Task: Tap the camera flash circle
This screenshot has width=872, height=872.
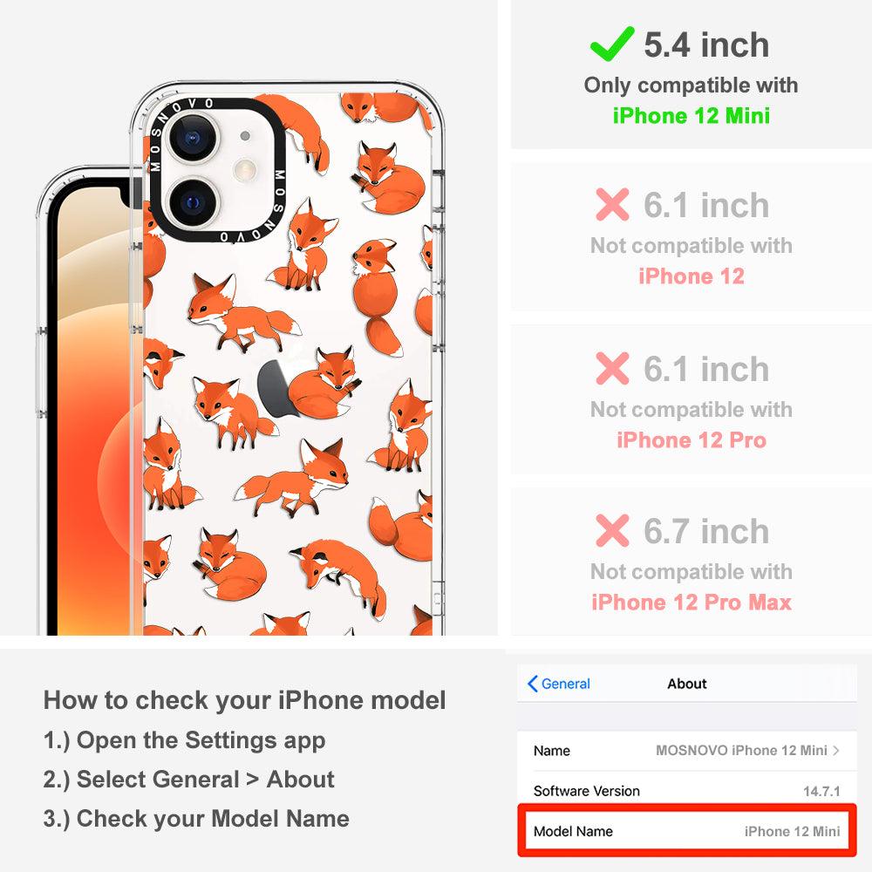Action: tap(245, 170)
